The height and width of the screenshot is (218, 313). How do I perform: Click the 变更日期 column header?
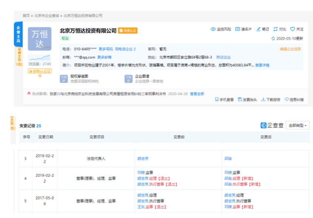(x=46, y=137)
